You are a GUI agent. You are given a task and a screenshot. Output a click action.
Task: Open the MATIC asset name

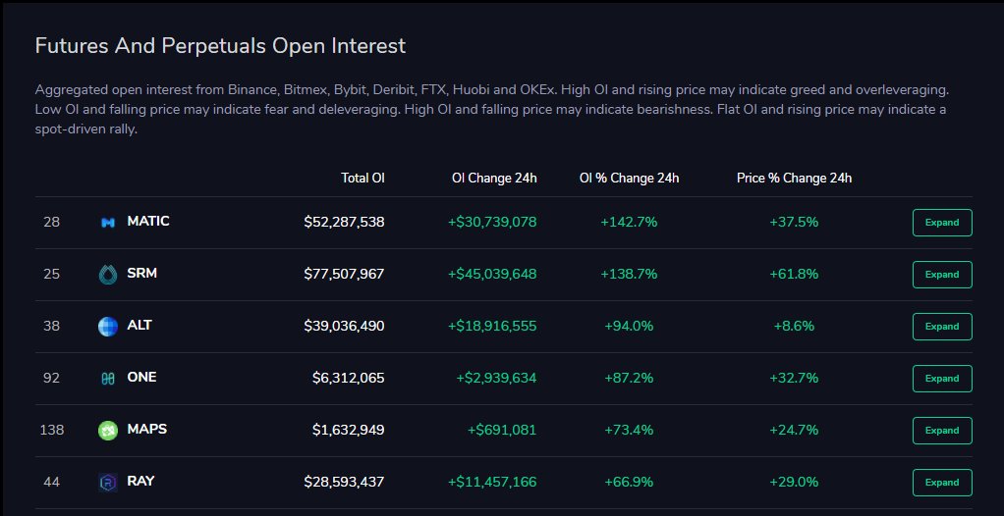148,222
